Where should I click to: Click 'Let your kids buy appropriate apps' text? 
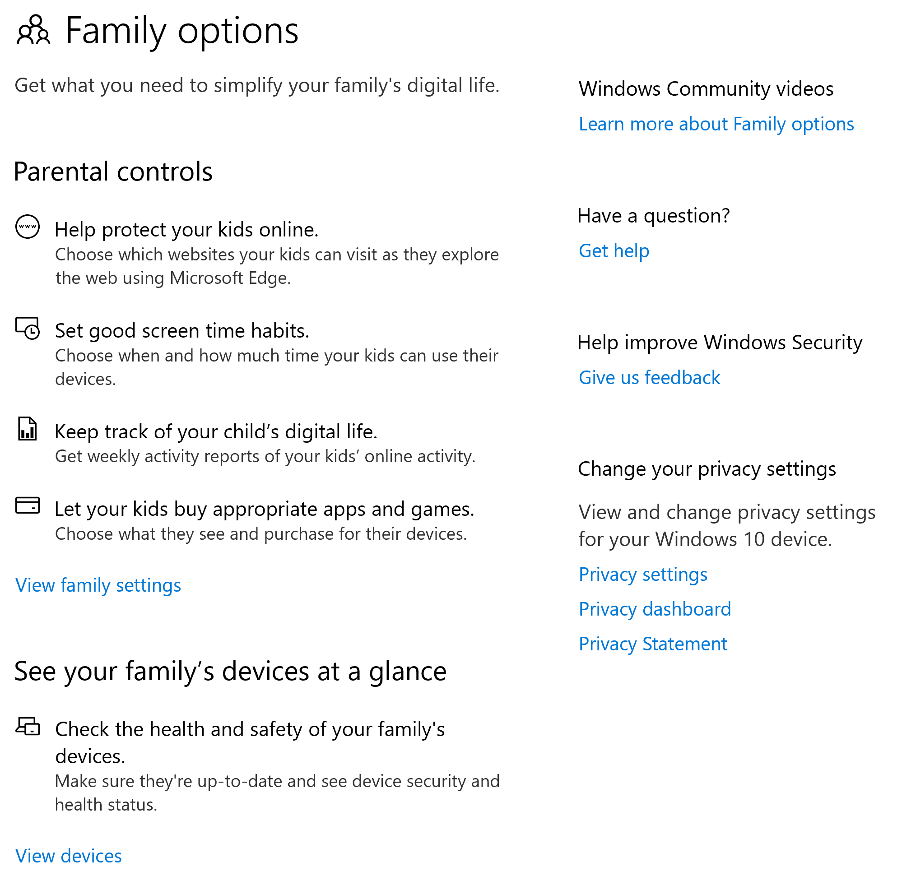point(264,509)
